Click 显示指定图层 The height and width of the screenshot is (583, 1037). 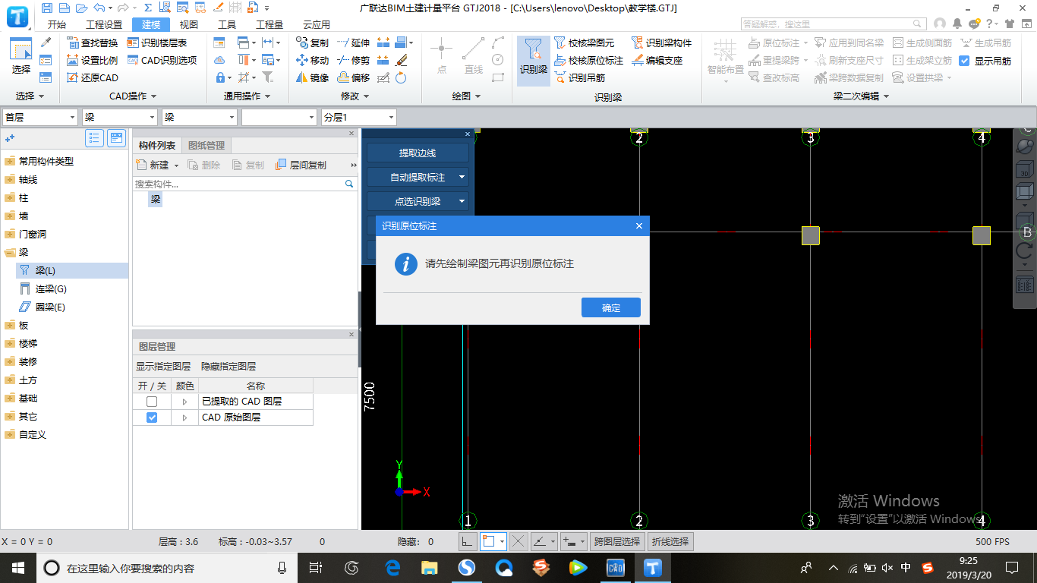click(x=163, y=366)
